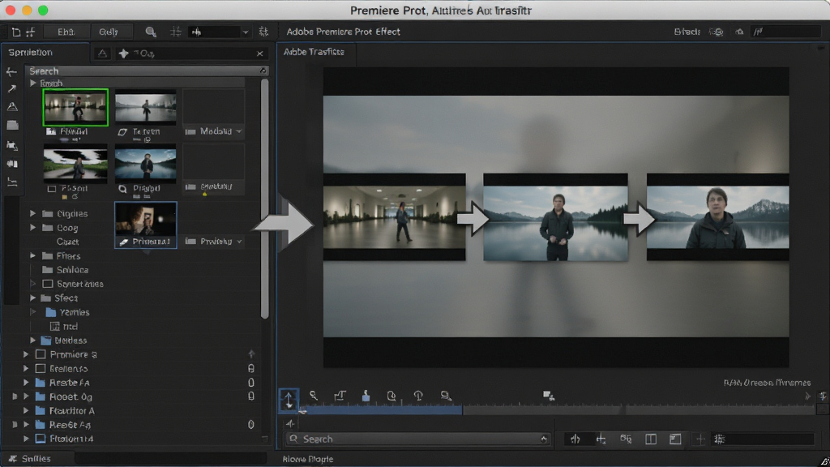This screenshot has height=467, width=830.
Task: Switch to the Abbe Trasficte tab
Action: [314, 52]
